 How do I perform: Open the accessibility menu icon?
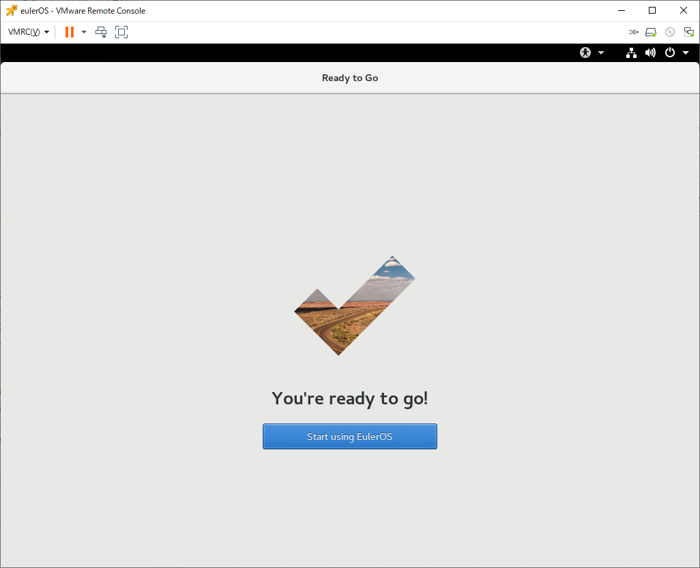click(585, 53)
